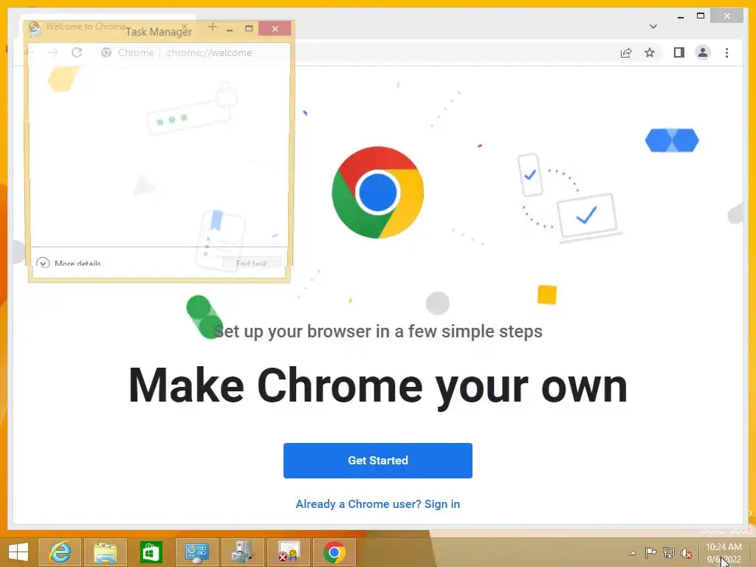Open the Chrome profile avatar menu
The height and width of the screenshot is (567, 756).
coord(703,52)
